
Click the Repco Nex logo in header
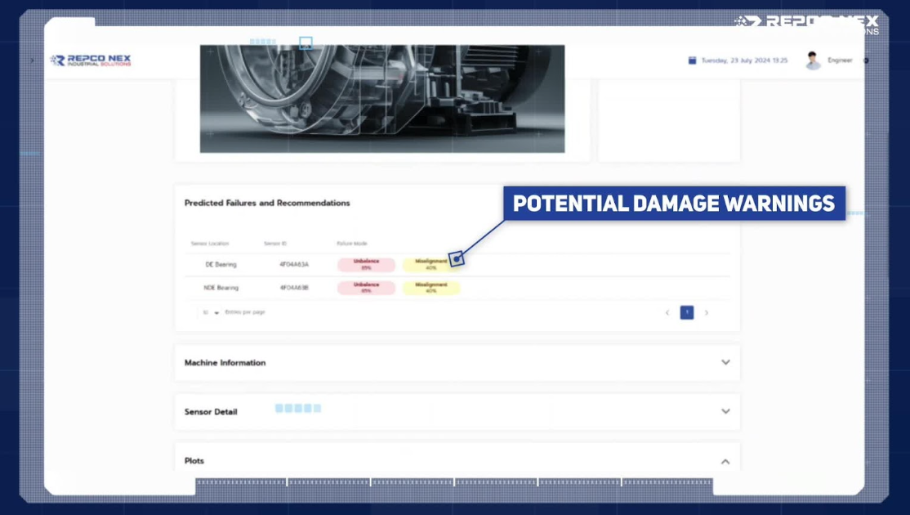[91, 60]
